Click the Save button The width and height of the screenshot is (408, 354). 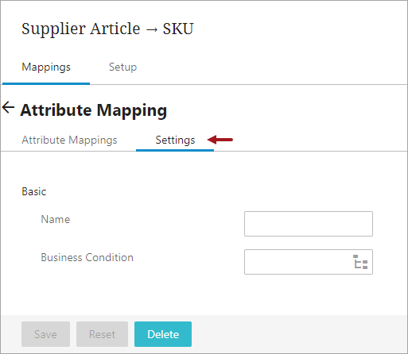coord(45,334)
